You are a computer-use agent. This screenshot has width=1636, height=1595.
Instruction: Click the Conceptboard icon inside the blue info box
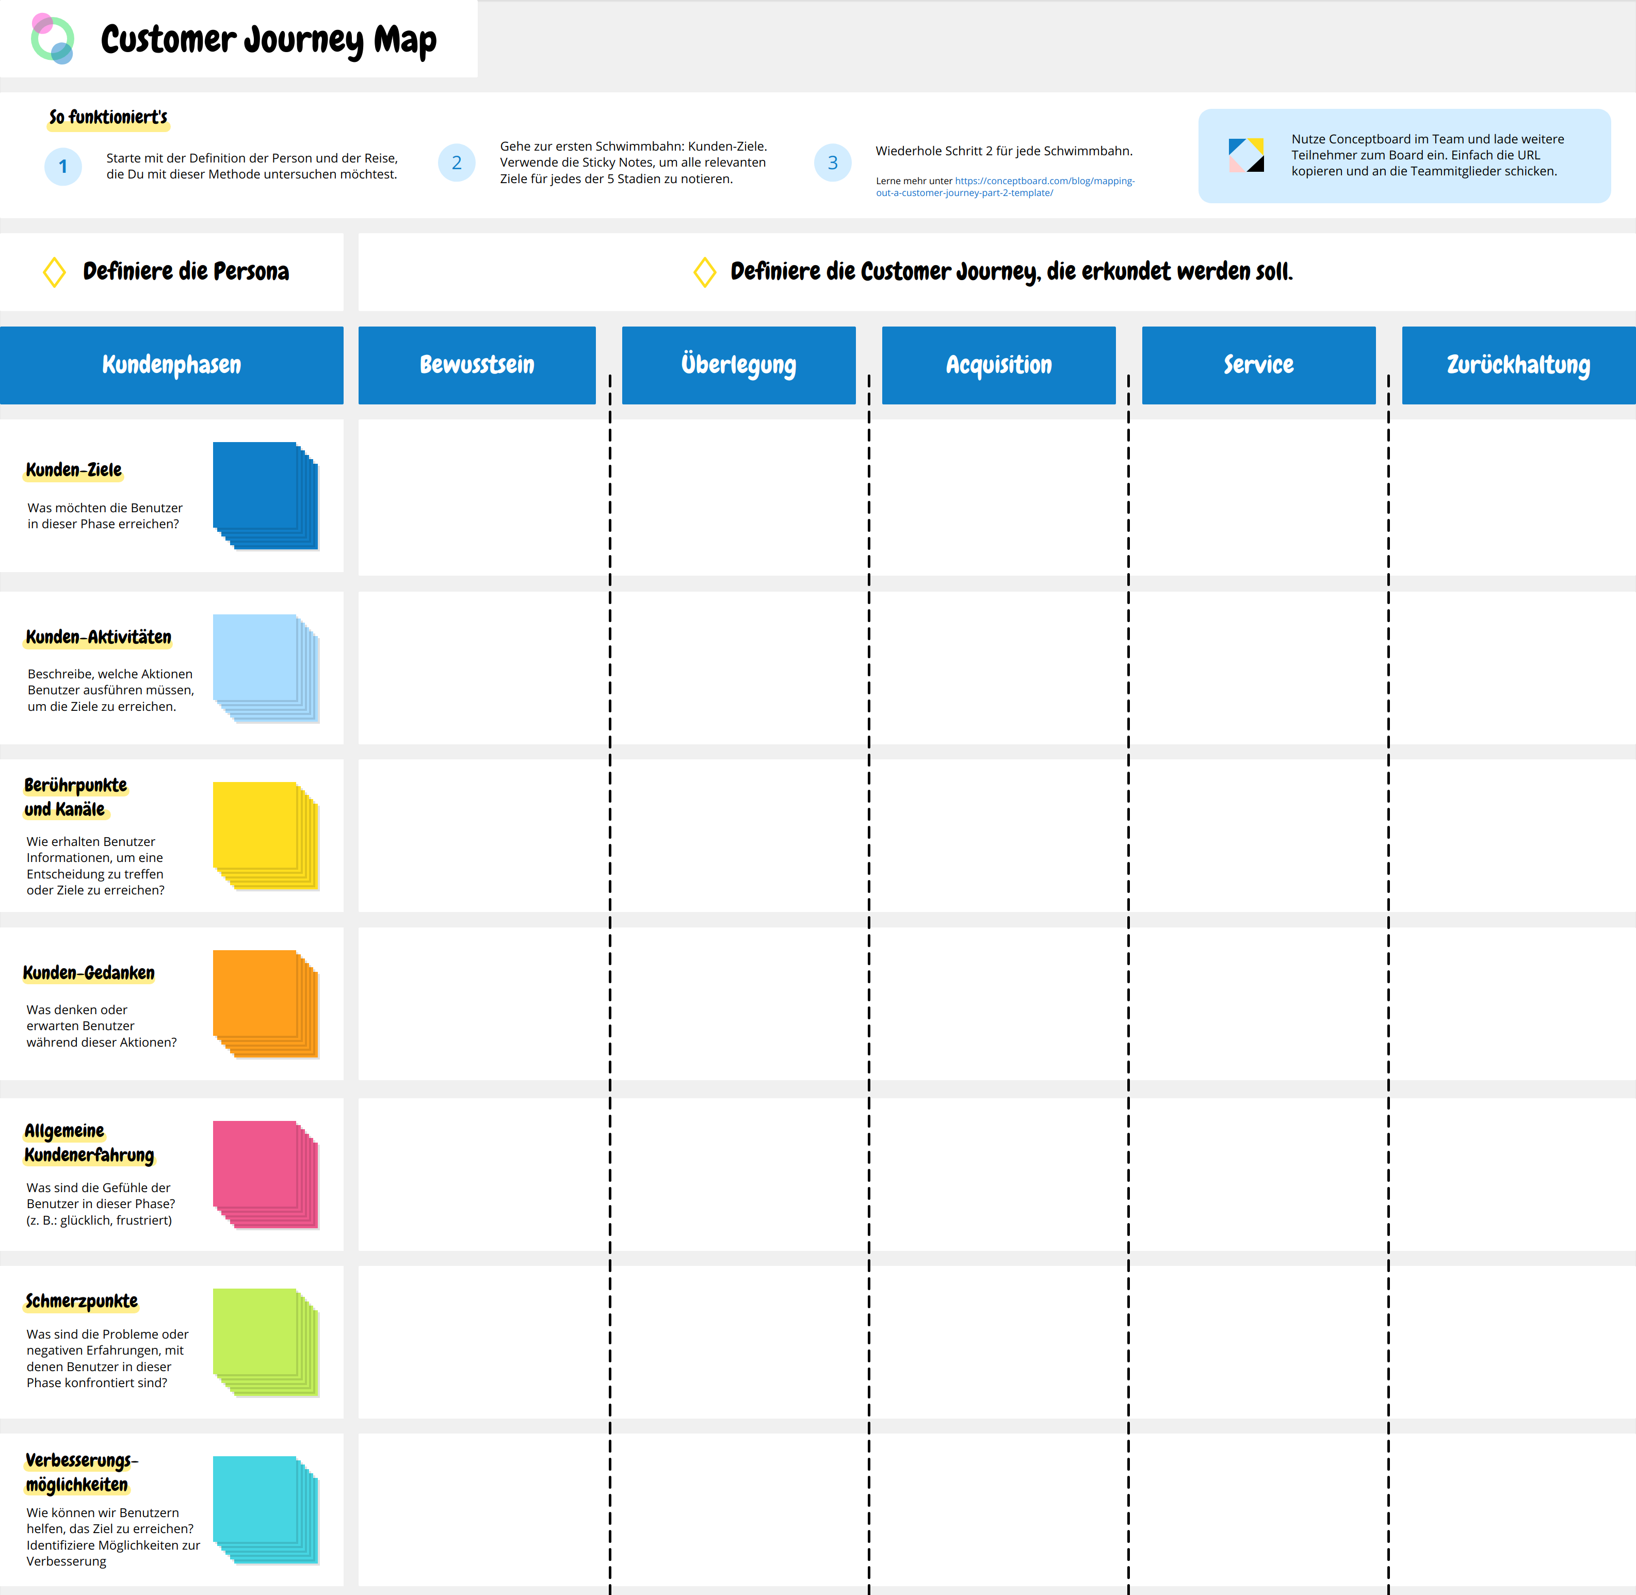[x=1246, y=155]
